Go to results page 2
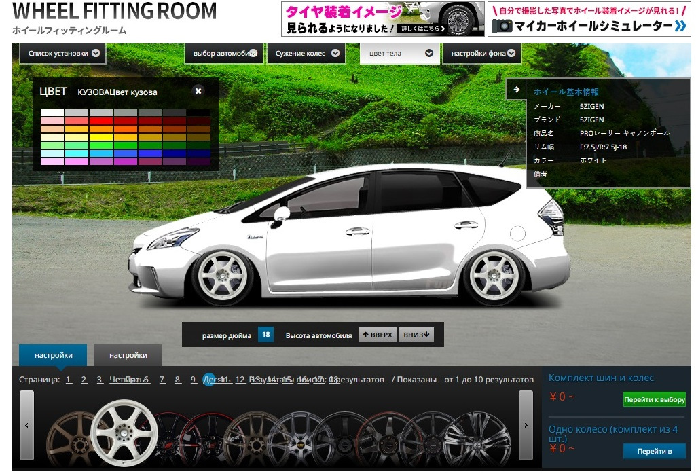Image resolution: width=696 pixels, height=476 pixels. (x=84, y=380)
